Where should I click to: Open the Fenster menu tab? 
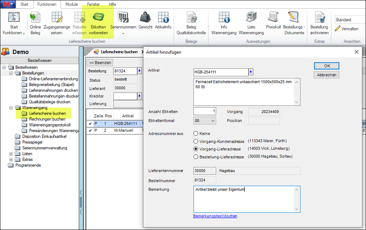(93, 4)
